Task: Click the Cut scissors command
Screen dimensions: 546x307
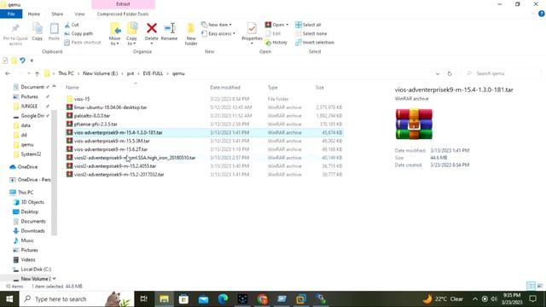Action: [72, 25]
